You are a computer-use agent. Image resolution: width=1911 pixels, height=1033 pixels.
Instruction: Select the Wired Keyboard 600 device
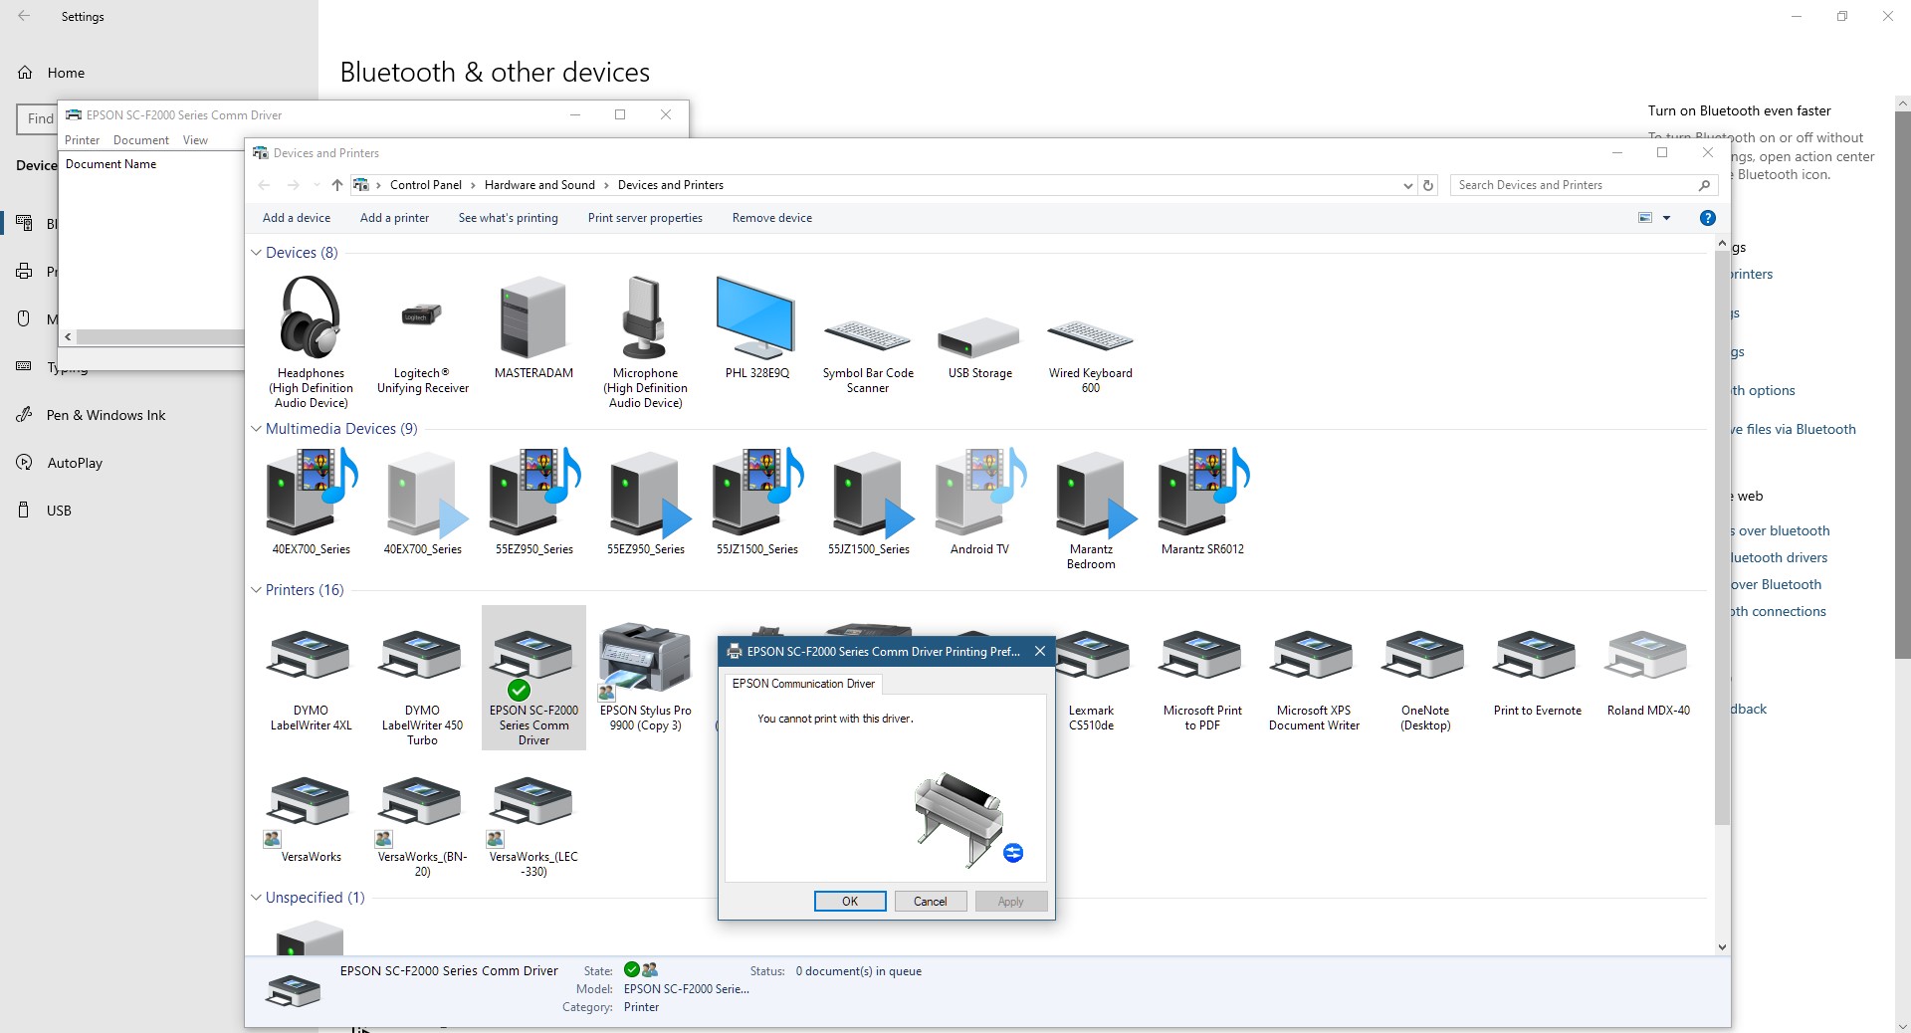pos(1091,356)
